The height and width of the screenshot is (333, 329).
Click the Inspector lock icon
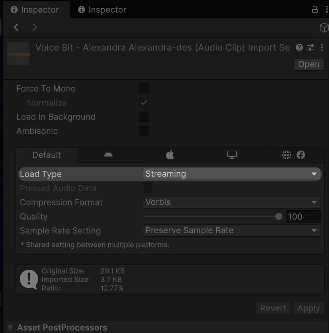coord(315,10)
